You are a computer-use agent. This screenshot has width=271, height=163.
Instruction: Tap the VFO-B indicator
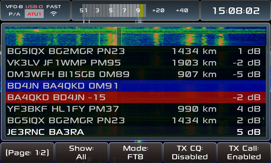[14, 6]
